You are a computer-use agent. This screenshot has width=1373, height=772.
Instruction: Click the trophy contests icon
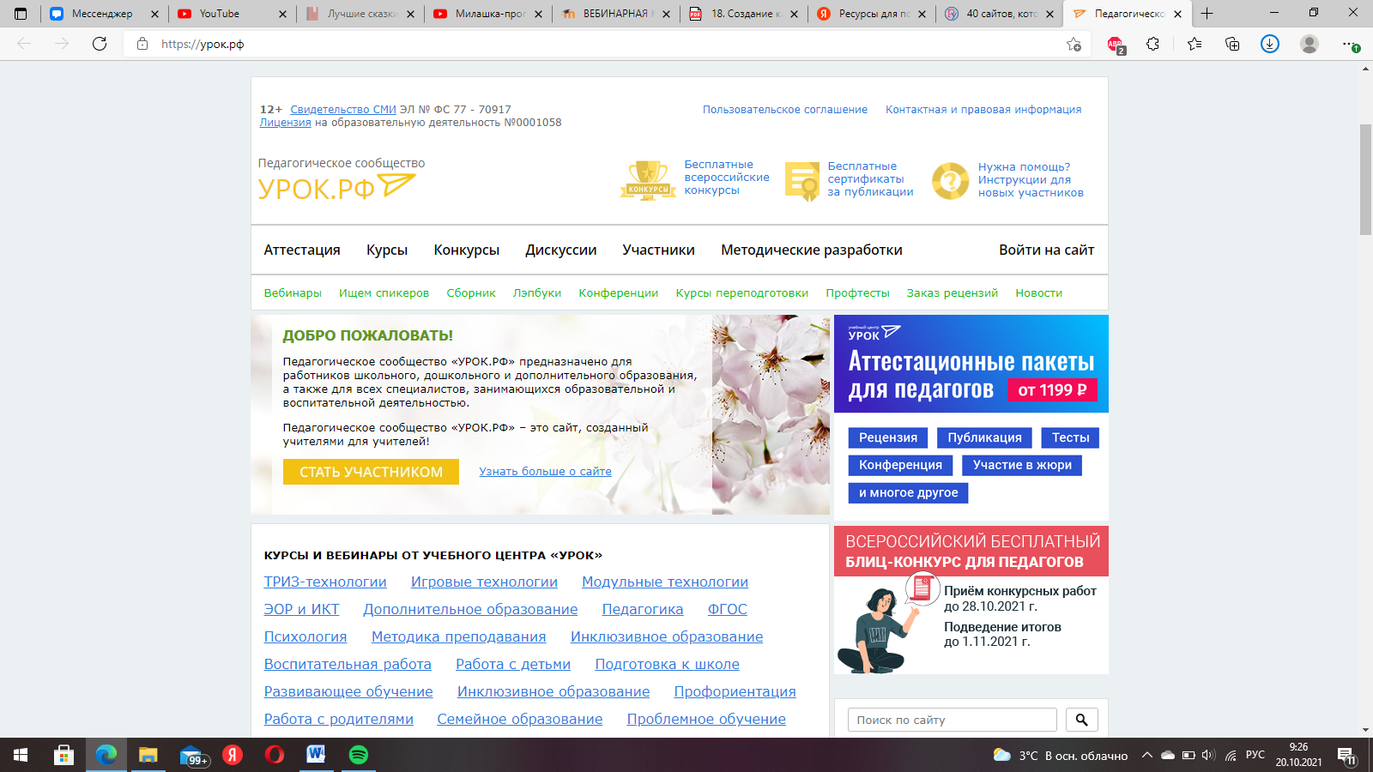tap(648, 180)
